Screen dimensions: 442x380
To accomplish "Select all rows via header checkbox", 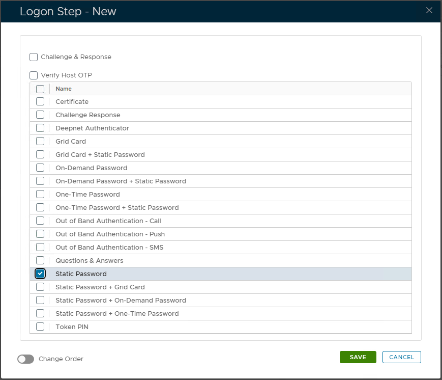I will [x=40, y=89].
